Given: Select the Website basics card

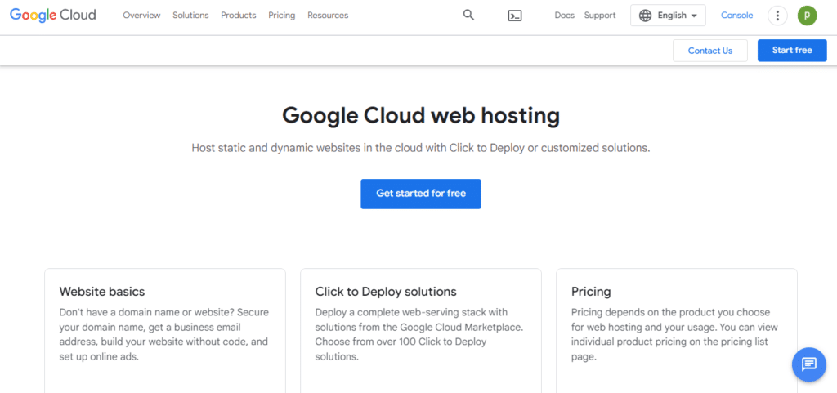Looking at the screenshot, I should (x=164, y=327).
